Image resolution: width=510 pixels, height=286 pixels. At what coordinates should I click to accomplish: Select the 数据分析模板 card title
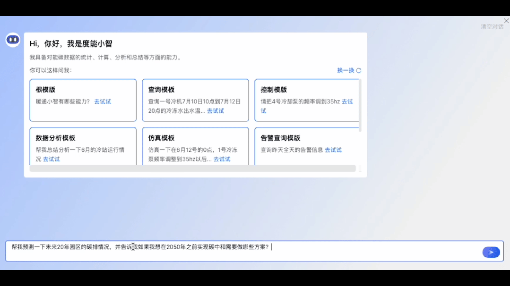click(x=55, y=138)
